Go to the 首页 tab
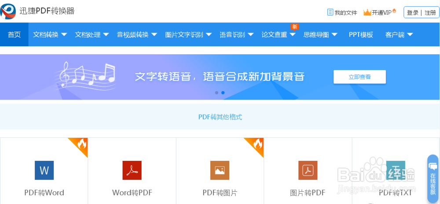Screen dimensions: 440x204 [15, 34]
